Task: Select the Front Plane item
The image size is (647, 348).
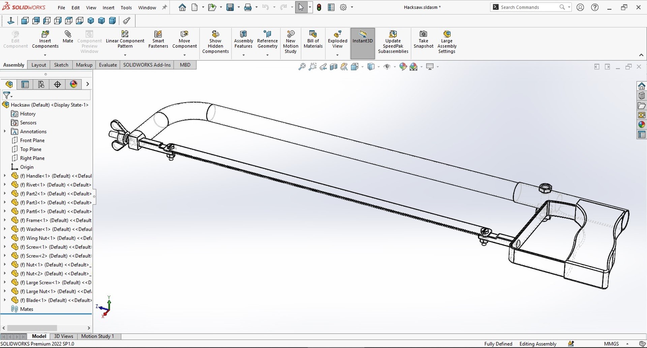Action: [x=28, y=140]
